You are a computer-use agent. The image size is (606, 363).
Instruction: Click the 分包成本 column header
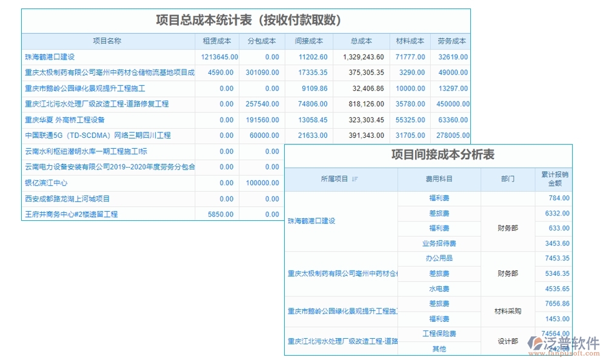tap(261, 41)
